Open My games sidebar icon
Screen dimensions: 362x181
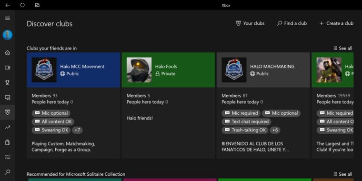click(8, 68)
